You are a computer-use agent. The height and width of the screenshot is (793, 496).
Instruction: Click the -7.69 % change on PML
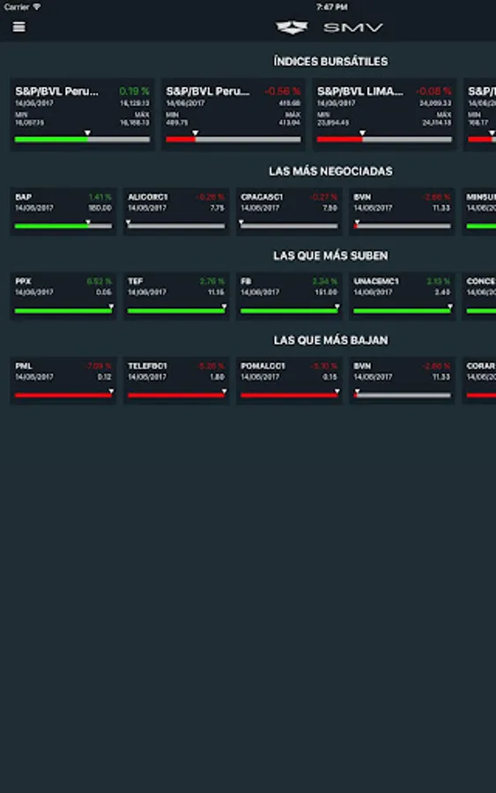pos(98,366)
